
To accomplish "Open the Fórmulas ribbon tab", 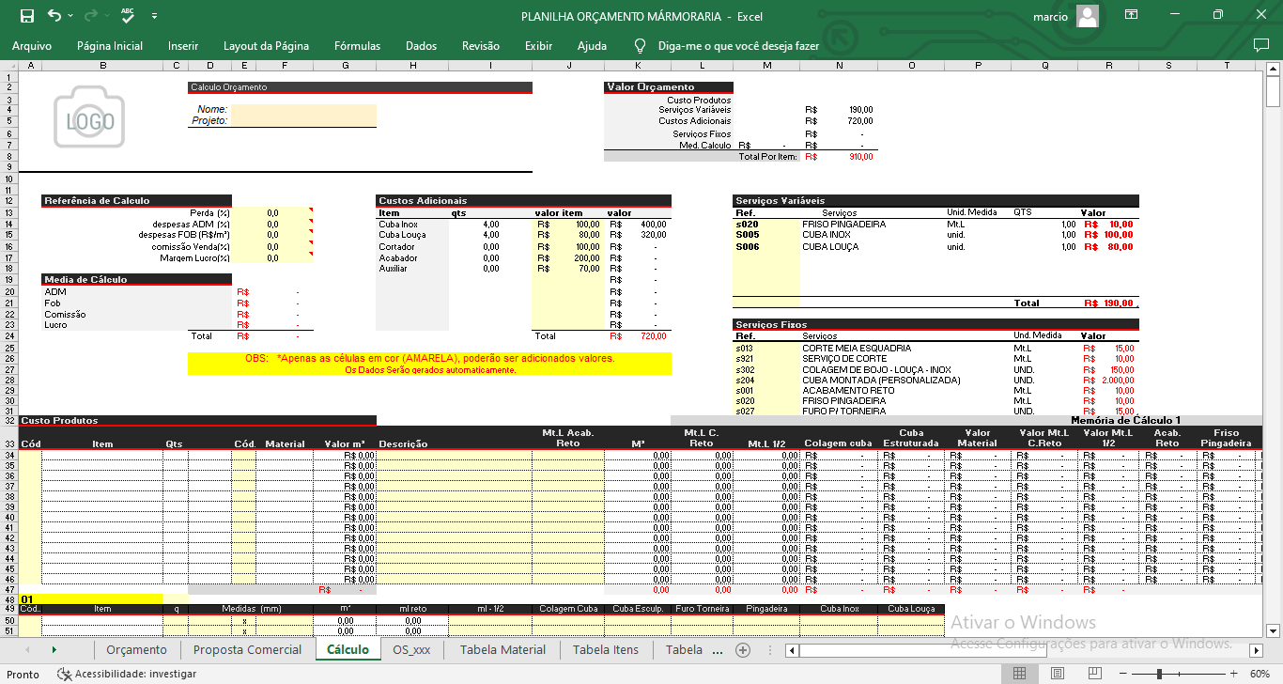I will [x=357, y=45].
